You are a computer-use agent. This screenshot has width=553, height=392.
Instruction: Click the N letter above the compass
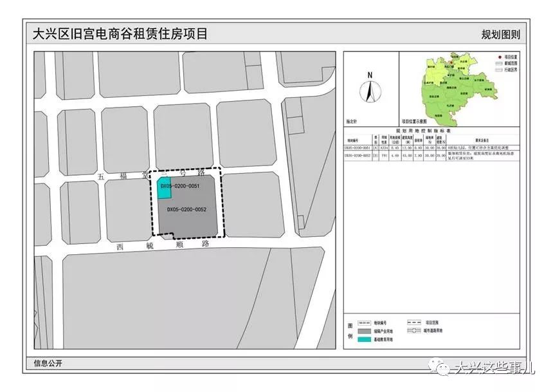tap(370, 75)
